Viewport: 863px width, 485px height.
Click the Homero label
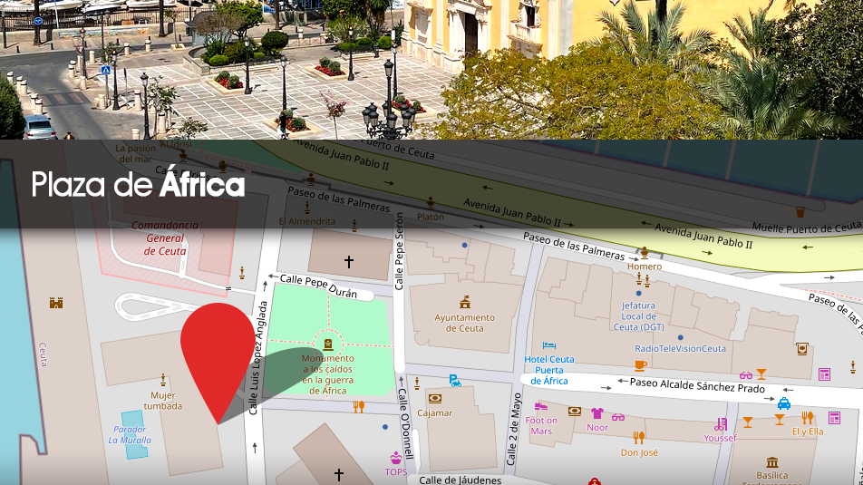click(645, 267)
